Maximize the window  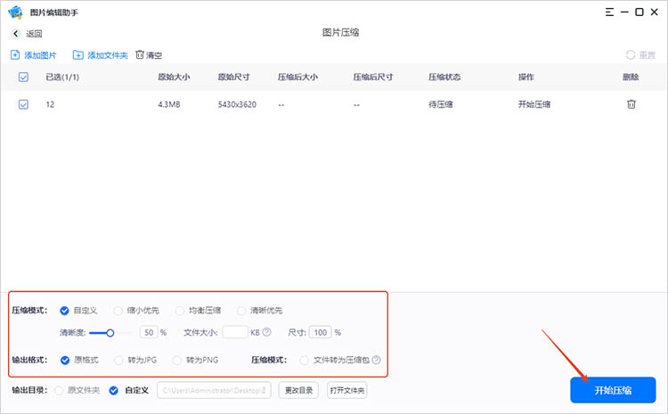tap(639, 12)
